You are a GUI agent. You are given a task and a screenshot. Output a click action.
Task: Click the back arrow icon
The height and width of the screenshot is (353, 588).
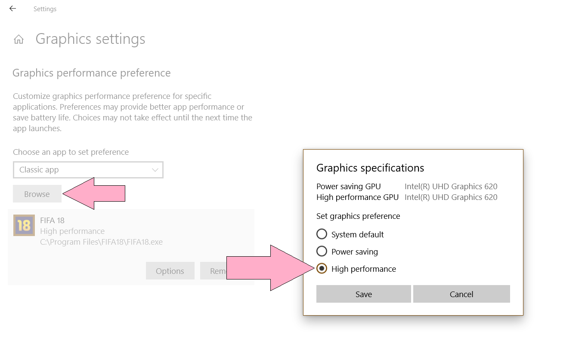click(x=12, y=9)
